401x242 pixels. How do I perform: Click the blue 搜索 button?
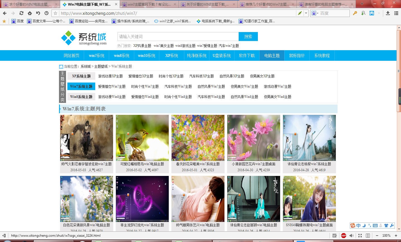coord(248,37)
